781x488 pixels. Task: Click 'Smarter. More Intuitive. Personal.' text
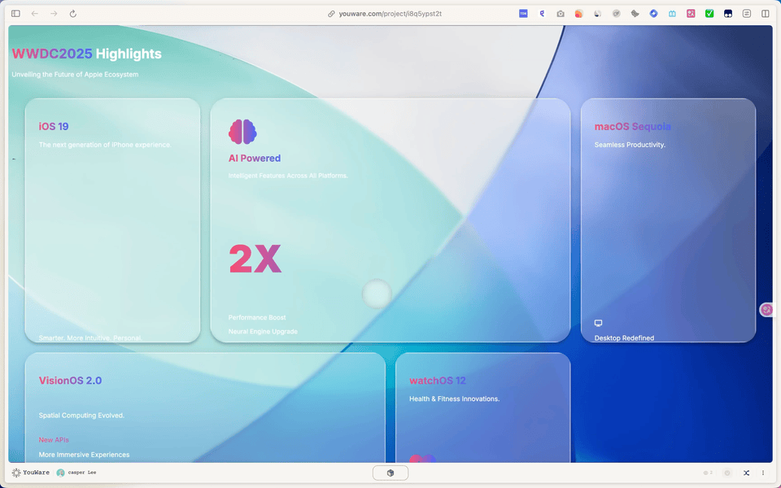point(90,338)
